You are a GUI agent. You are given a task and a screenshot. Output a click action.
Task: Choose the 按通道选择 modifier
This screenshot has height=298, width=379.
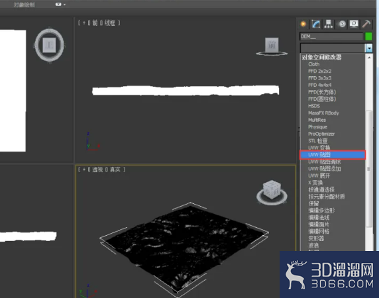[321, 190]
